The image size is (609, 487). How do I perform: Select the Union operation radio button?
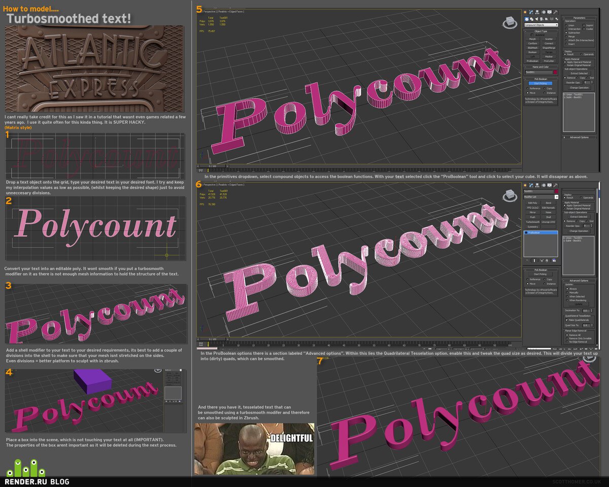tap(566, 25)
